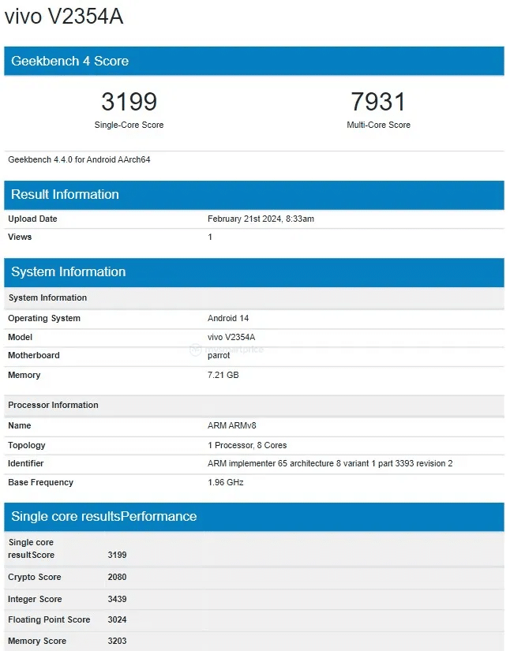Select the '1.96 GHz' frequency value
The image size is (510, 651).
point(226,482)
